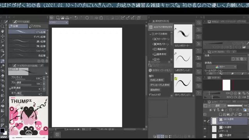Hide layer 7 with its eye icon
The image size is (249, 140).
[x=205, y=121]
